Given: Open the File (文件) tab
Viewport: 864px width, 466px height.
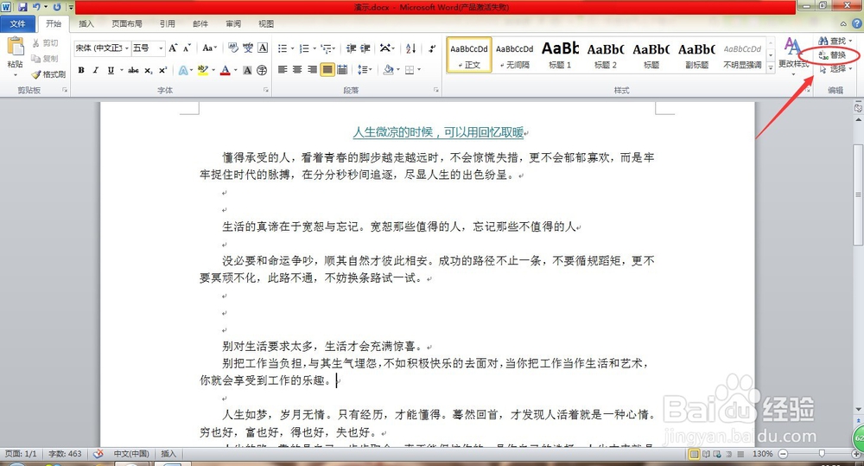Looking at the screenshot, I should [17, 23].
